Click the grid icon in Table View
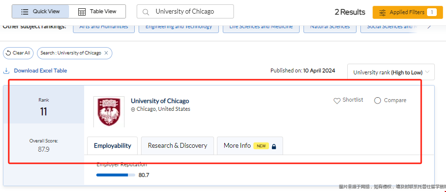The width and height of the screenshot is (446, 192). pyautogui.click(x=82, y=12)
